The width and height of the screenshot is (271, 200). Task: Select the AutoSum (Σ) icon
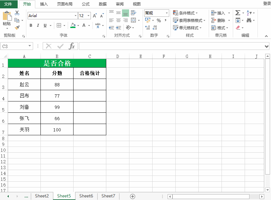(x=237, y=13)
